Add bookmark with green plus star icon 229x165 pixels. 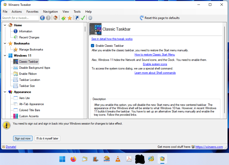64,18
